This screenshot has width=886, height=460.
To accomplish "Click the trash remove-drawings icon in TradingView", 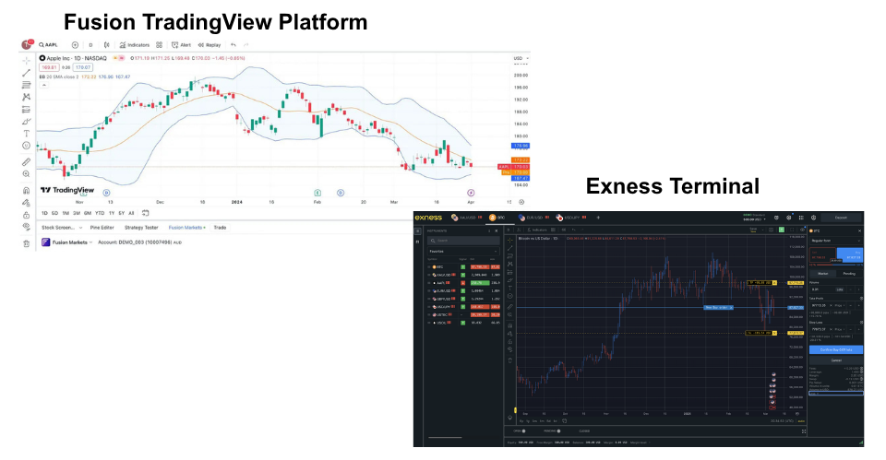I will point(26,244).
